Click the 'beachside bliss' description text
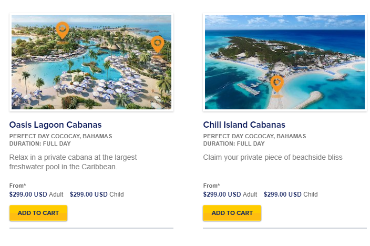370x246 pixels. coord(273,157)
